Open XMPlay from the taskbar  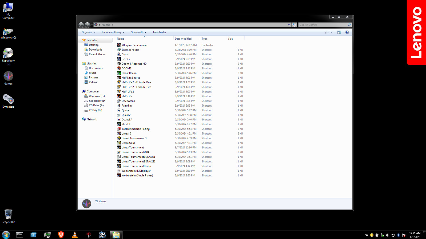(102, 235)
